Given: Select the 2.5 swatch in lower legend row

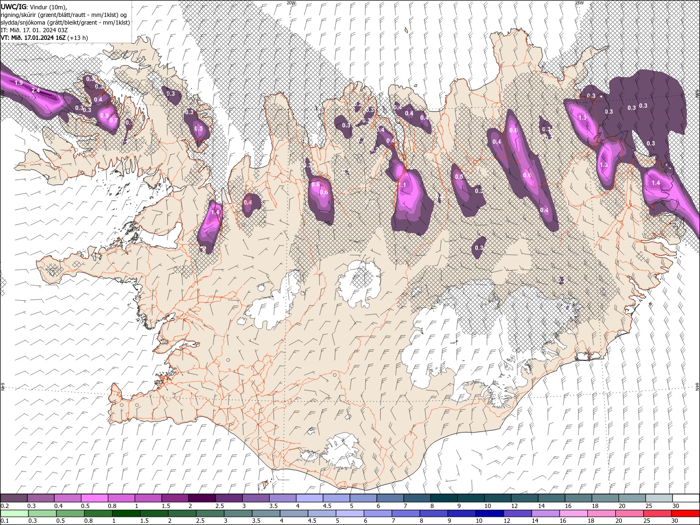Looking at the screenshot, I should (210, 514).
